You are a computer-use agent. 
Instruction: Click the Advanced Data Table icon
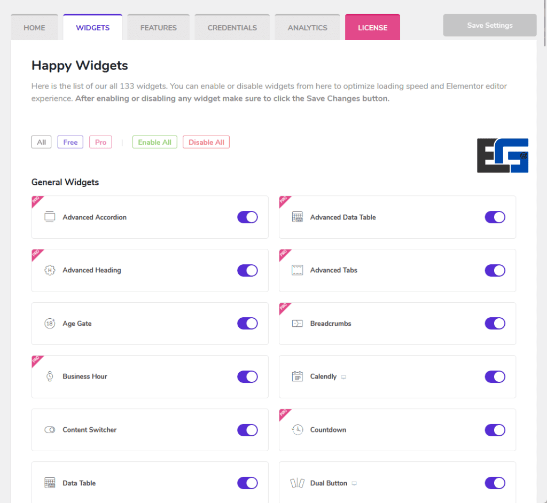297,217
